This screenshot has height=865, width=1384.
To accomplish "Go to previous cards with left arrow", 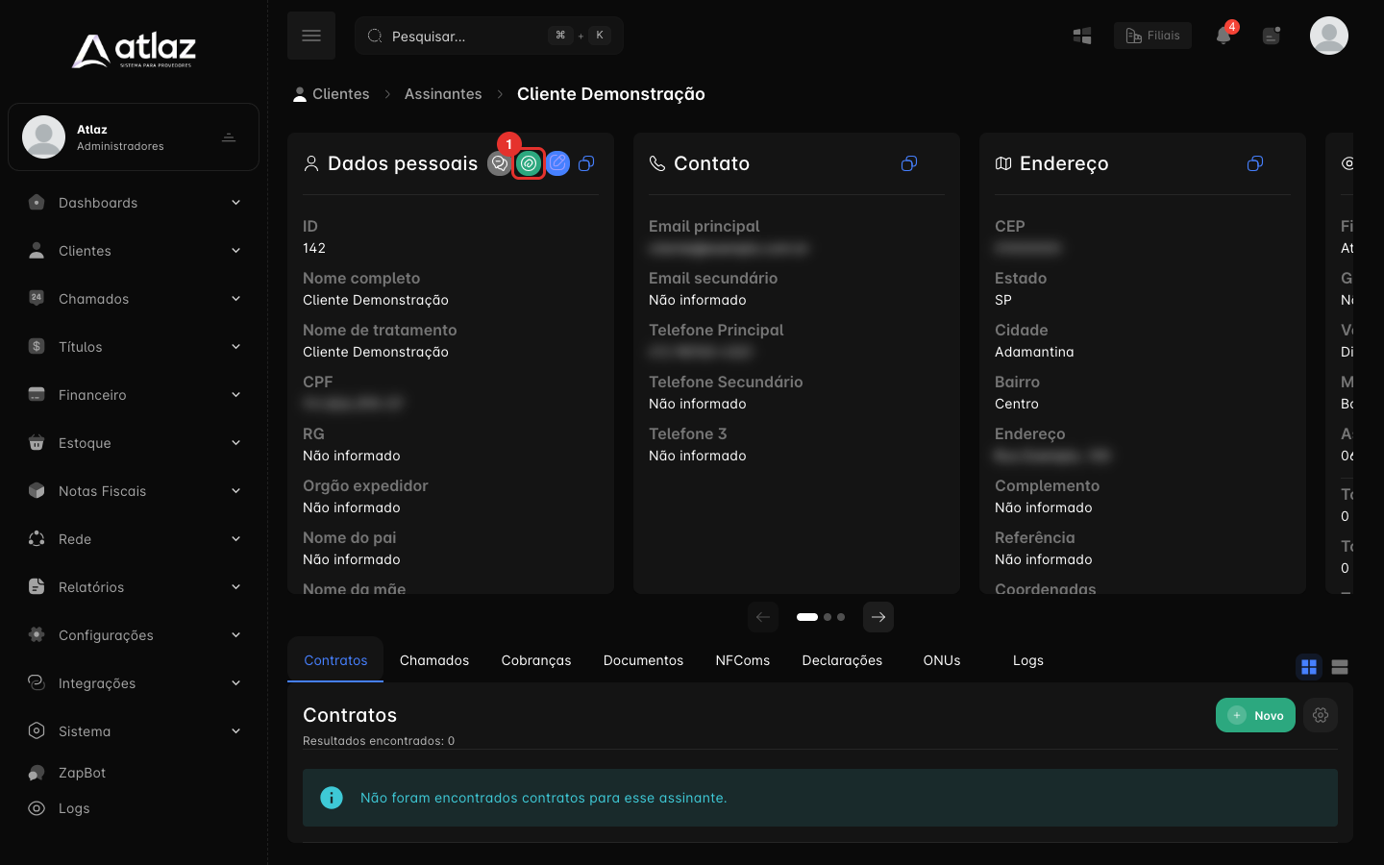I will [763, 617].
